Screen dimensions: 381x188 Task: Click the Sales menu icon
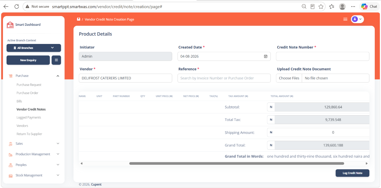(11, 144)
